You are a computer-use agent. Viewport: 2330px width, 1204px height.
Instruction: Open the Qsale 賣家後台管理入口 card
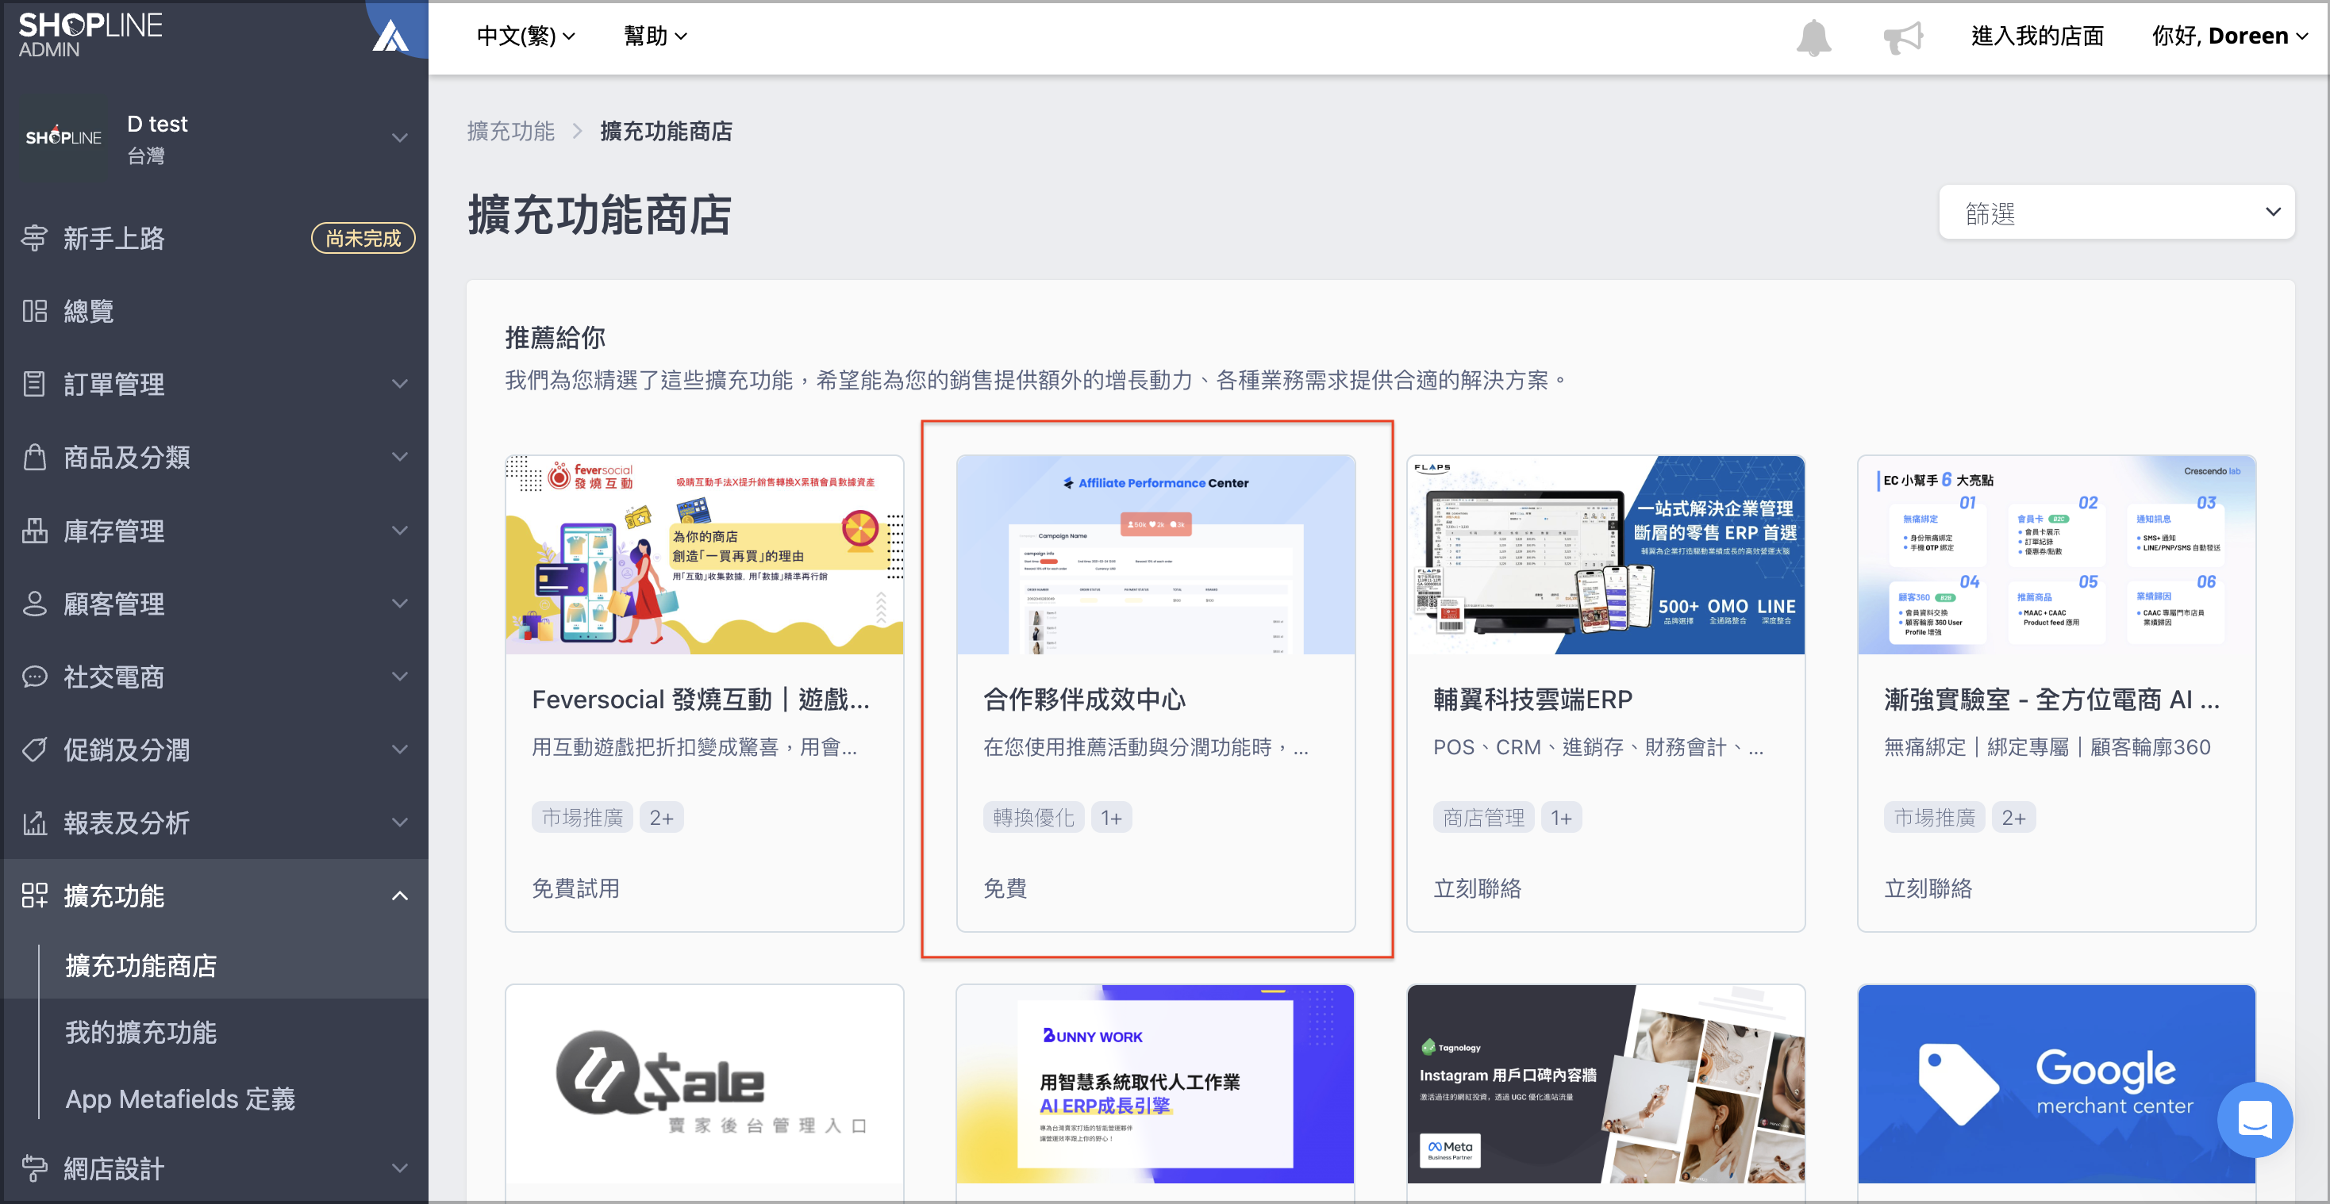coord(704,1083)
